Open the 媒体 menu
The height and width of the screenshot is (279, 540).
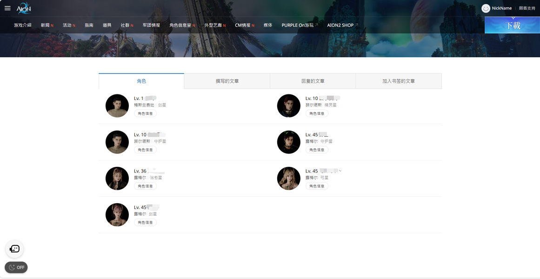(268, 25)
